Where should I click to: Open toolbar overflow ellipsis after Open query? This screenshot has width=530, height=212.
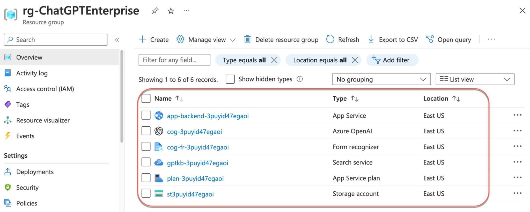(491, 39)
